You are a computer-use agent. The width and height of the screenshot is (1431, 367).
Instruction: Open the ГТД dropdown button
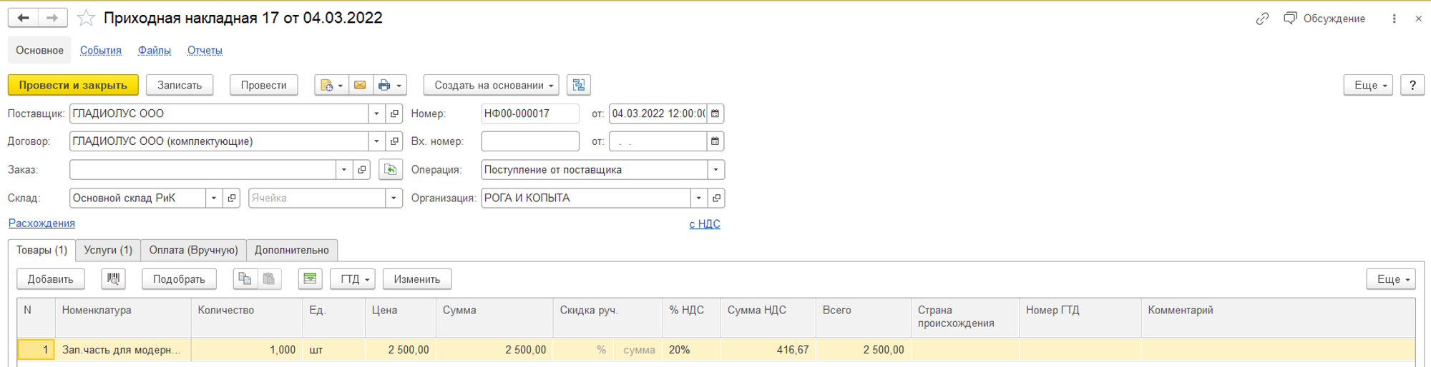click(354, 279)
